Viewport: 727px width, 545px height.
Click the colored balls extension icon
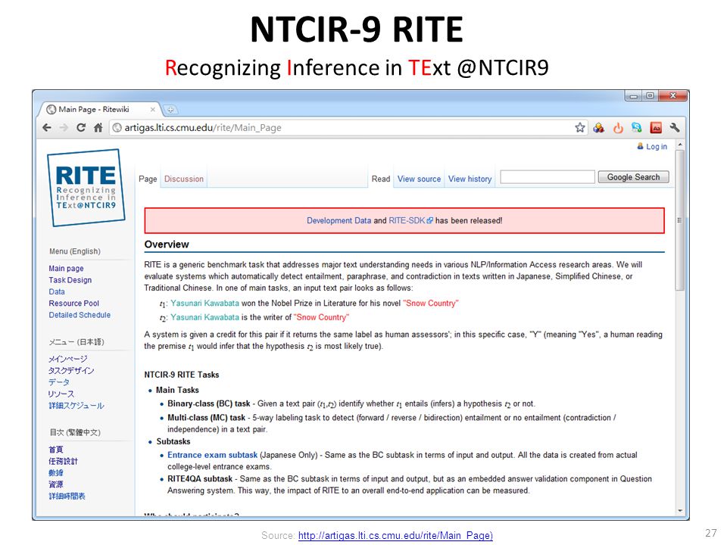[x=598, y=127]
